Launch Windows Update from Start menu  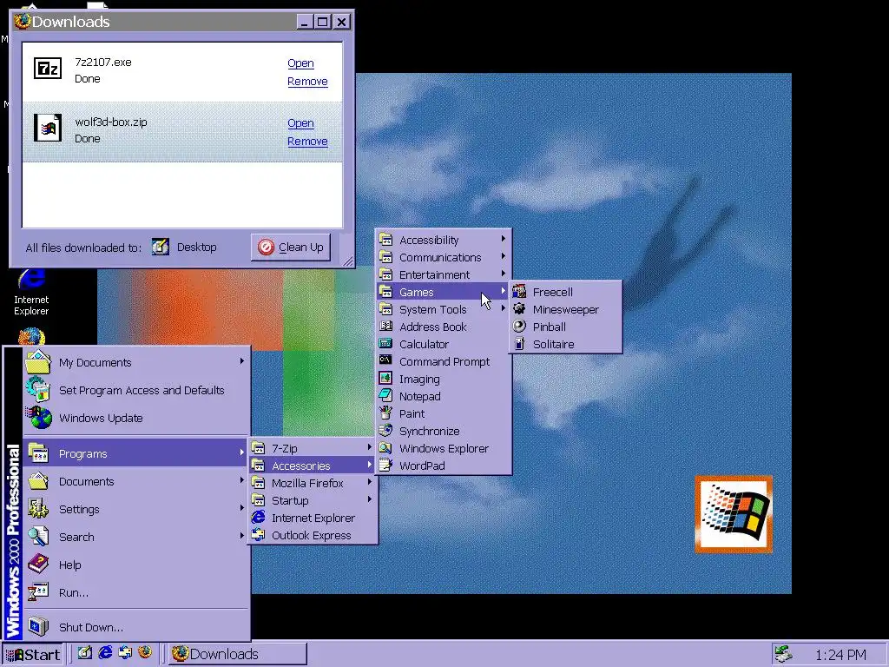click(136, 418)
